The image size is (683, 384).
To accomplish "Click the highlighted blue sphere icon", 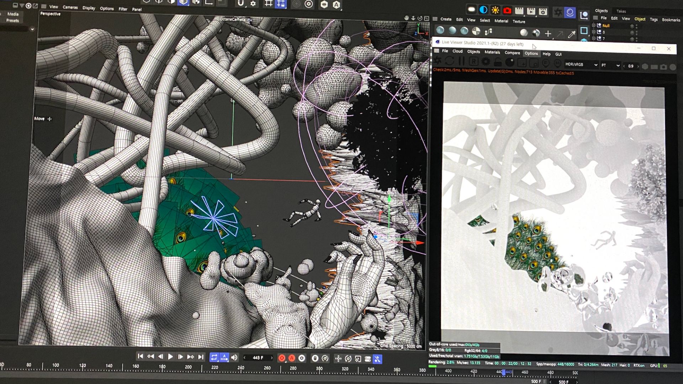I will 570,12.
